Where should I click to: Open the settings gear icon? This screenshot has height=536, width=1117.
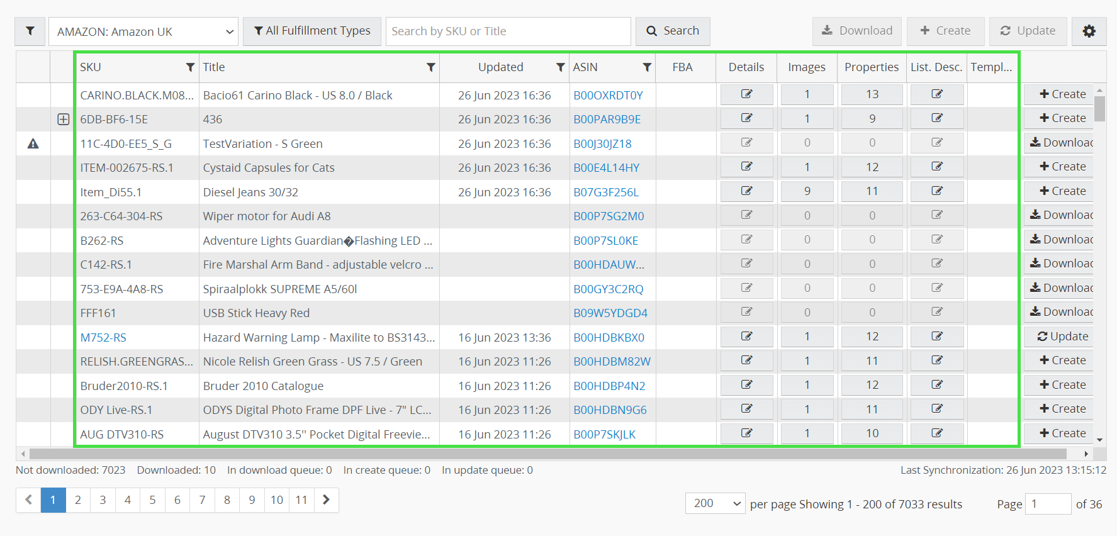[1089, 31]
